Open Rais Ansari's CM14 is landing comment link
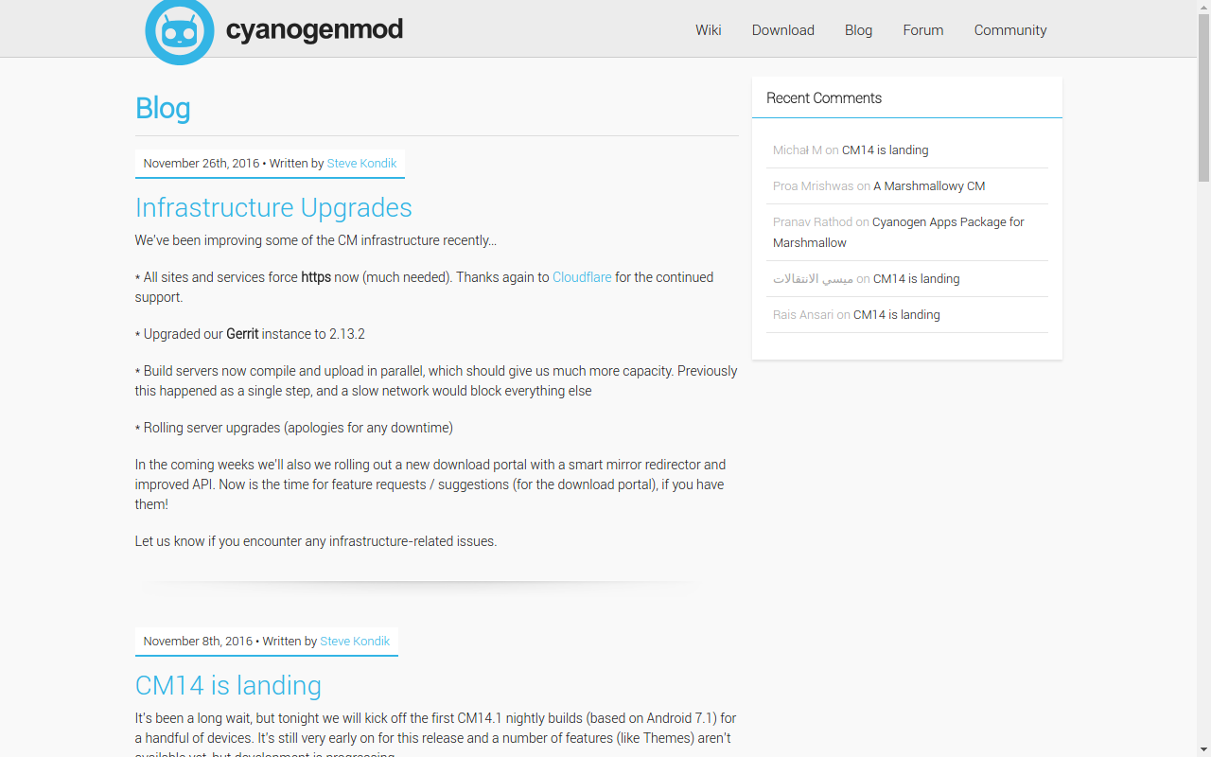 point(897,315)
